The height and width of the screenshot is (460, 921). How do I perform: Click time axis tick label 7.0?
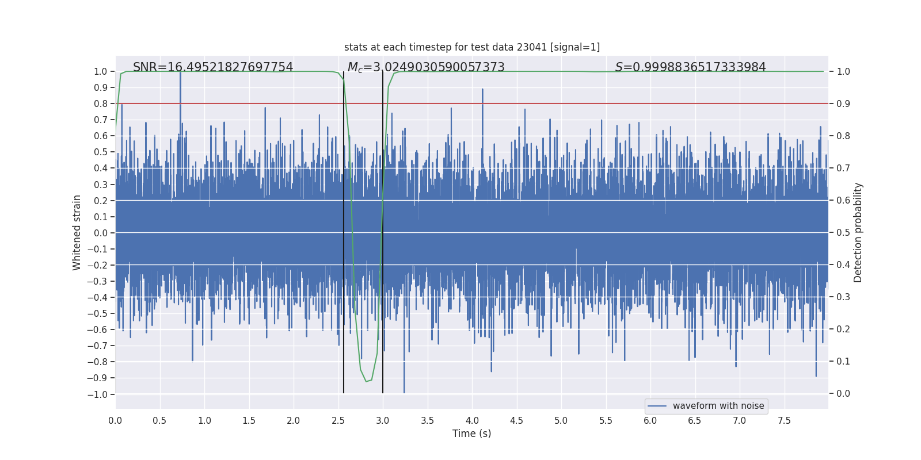point(740,420)
